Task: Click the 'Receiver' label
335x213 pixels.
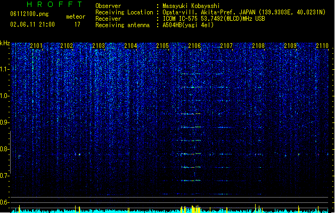Action: (108, 19)
